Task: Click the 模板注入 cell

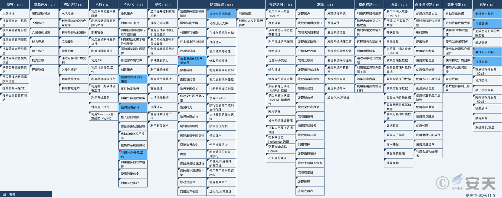Action: point(222,135)
